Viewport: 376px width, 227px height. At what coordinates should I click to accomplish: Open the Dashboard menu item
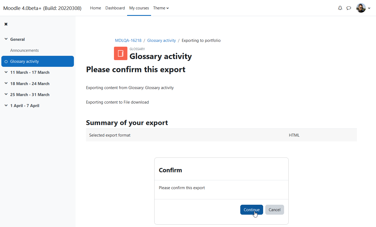click(115, 8)
